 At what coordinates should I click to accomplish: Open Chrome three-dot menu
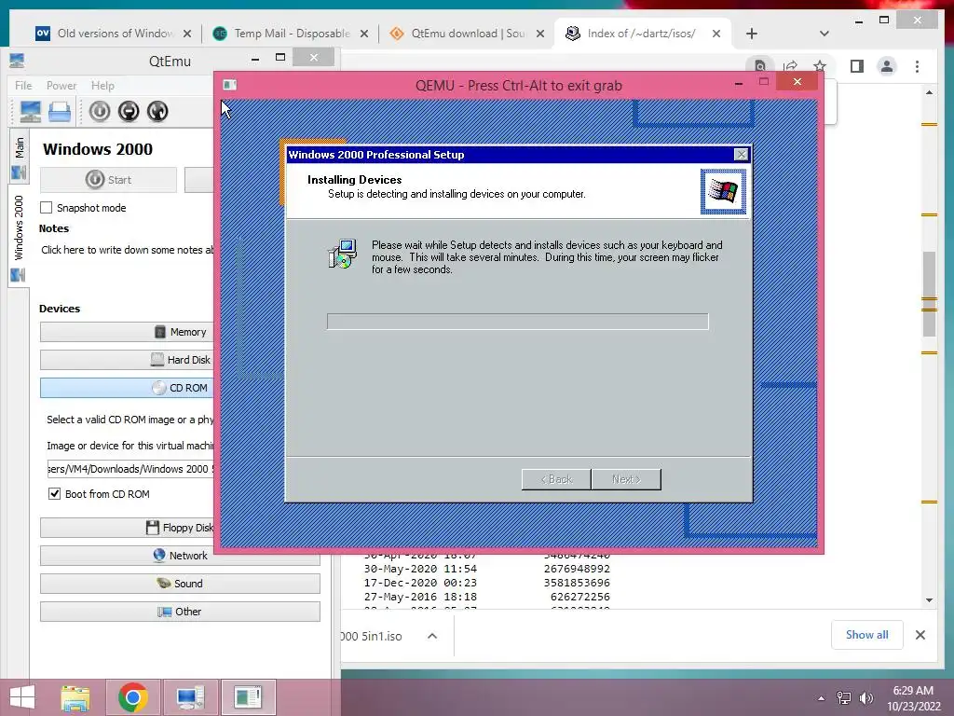click(917, 66)
